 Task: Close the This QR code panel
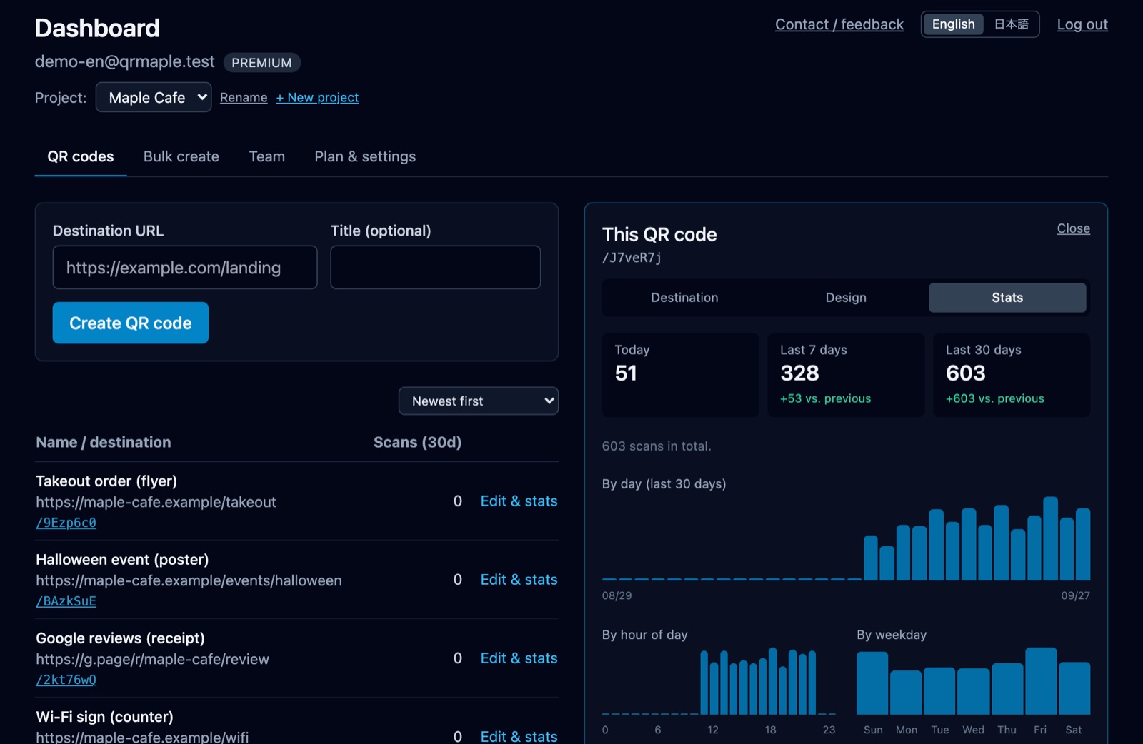(1074, 228)
